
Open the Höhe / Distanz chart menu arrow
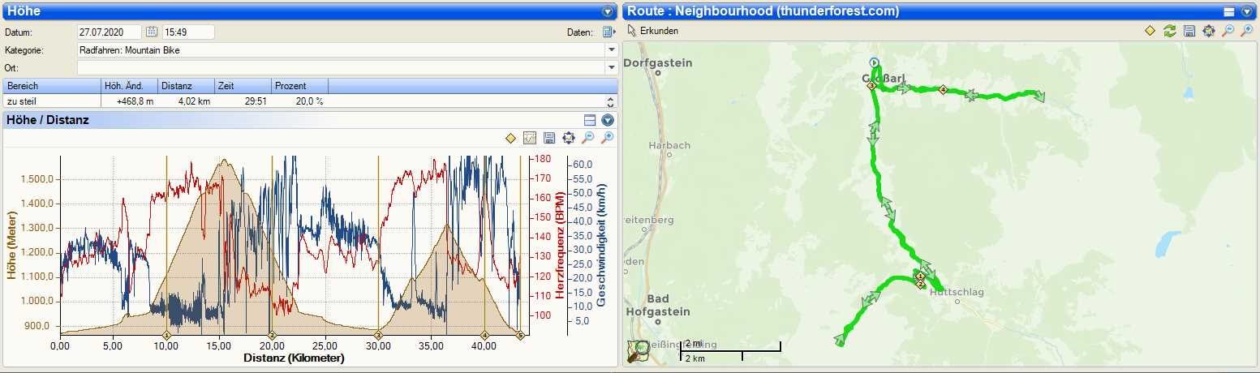pyautogui.click(x=608, y=120)
